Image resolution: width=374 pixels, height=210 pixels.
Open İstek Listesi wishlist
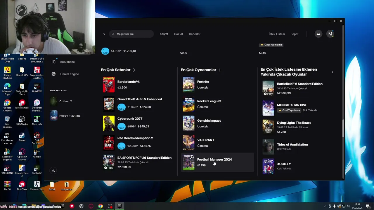click(x=277, y=34)
